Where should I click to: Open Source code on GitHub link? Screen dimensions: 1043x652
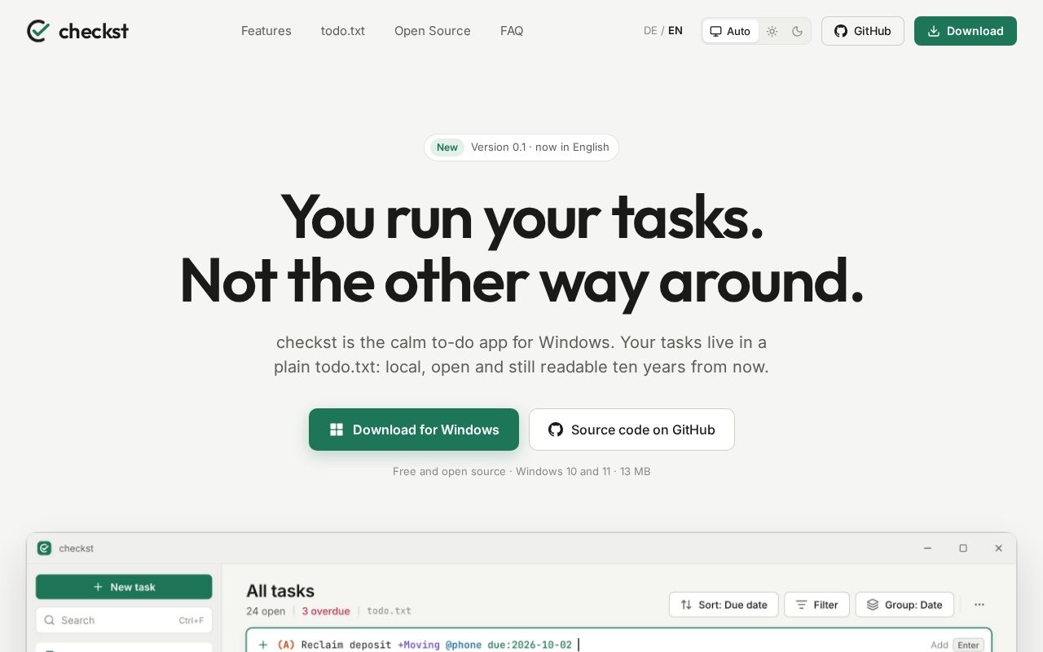click(632, 430)
